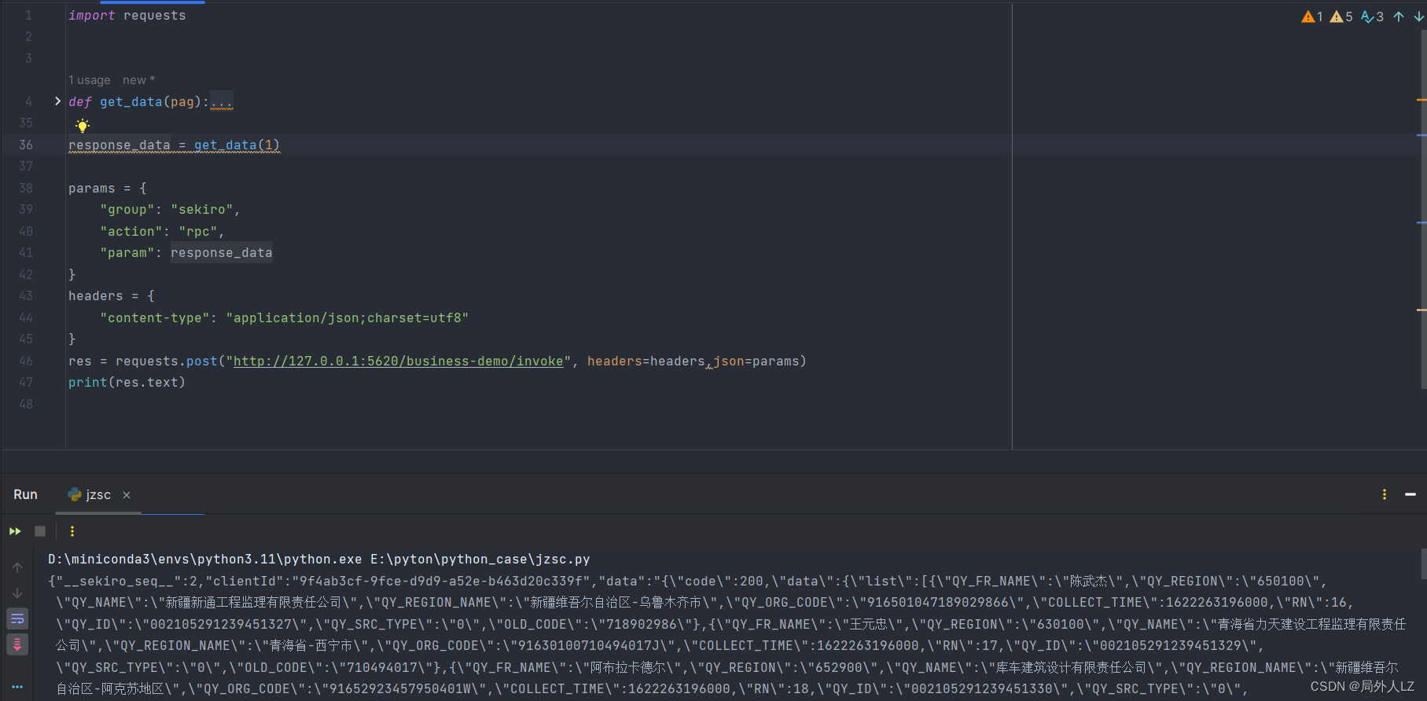This screenshot has width=1427, height=701.
Task: Click the Rerun jzsc button
Action: (x=15, y=531)
